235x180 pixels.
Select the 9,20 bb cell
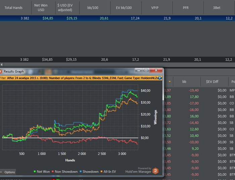pos(195,148)
